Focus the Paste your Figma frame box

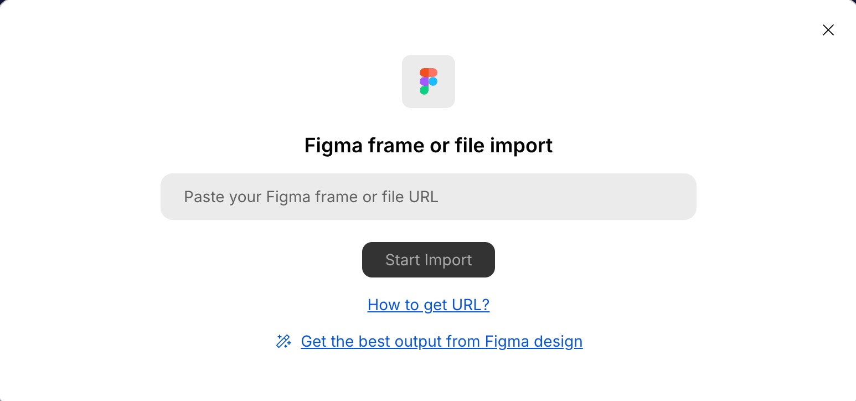[428, 197]
